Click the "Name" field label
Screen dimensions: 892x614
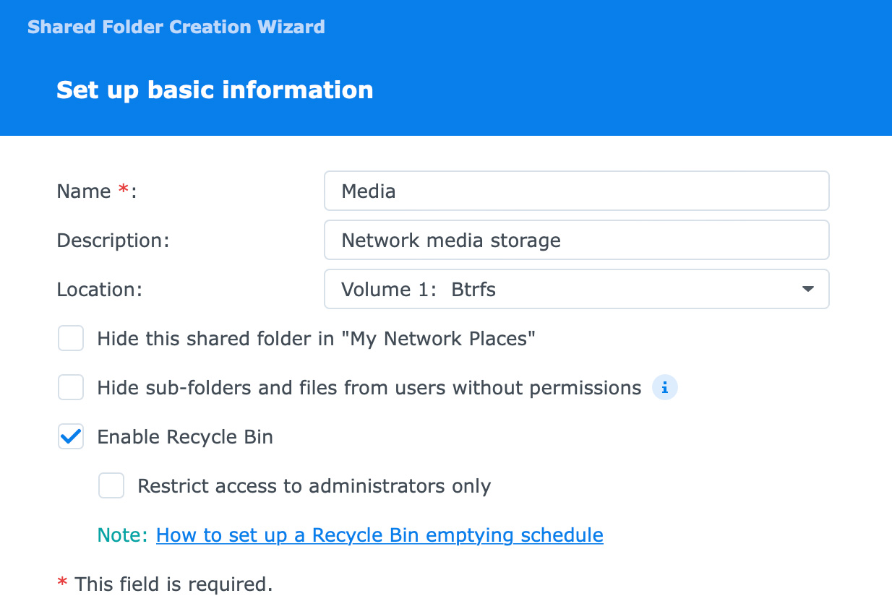tap(84, 191)
